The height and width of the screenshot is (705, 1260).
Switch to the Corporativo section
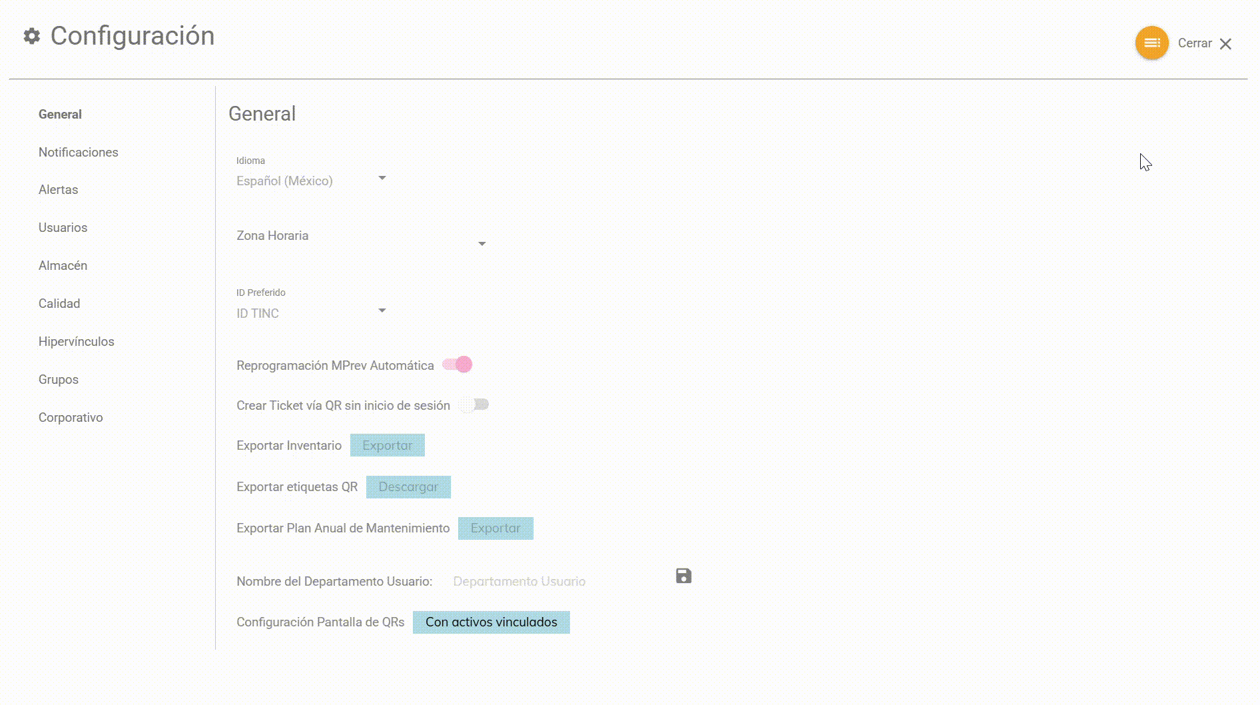coord(71,418)
